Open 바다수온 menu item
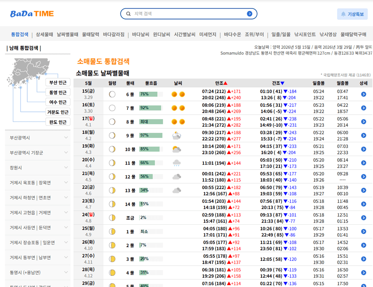Viewport: 373px width, 287px height. [x=232, y=34]
